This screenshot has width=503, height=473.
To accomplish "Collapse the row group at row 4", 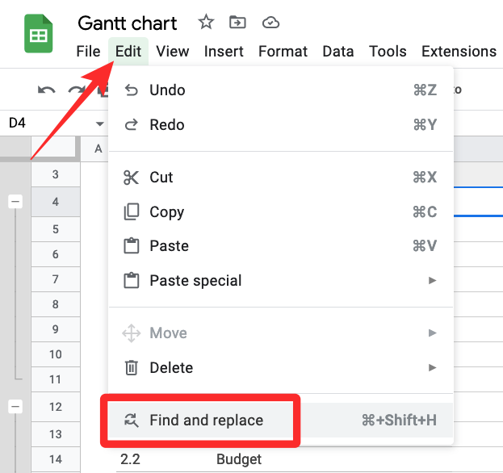I will point(15,201).
